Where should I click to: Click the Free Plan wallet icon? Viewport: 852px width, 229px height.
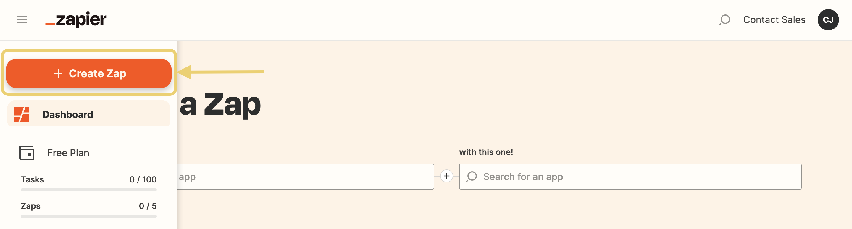[x=26, y=153]
